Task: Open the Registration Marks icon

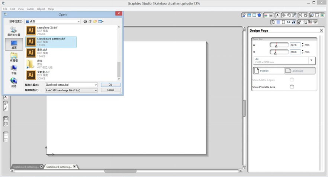Action: 283,22
